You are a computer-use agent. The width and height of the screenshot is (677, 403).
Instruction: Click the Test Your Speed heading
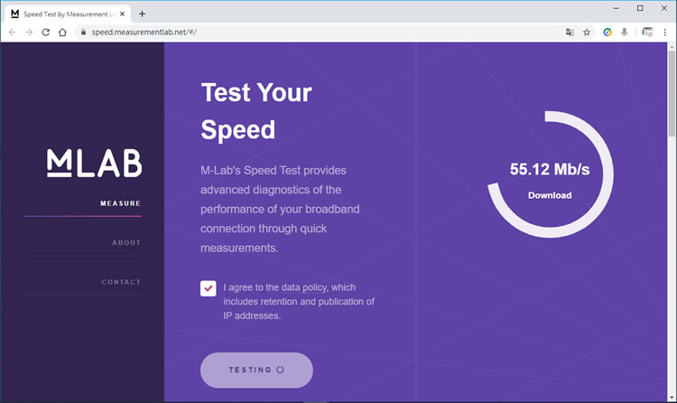click(x=256, y=111)
